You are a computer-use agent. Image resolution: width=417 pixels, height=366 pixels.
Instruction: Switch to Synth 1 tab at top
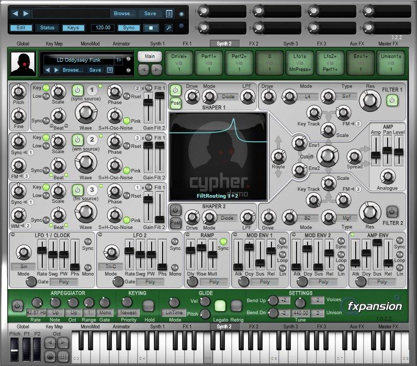[x=157, y=43]
